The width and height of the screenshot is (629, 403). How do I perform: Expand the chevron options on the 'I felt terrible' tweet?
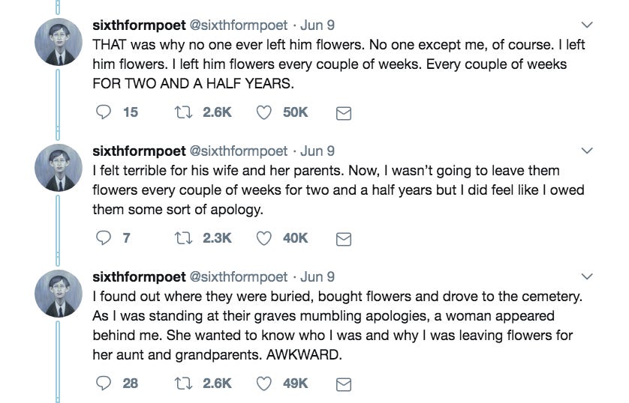click(x=587, y=151)
